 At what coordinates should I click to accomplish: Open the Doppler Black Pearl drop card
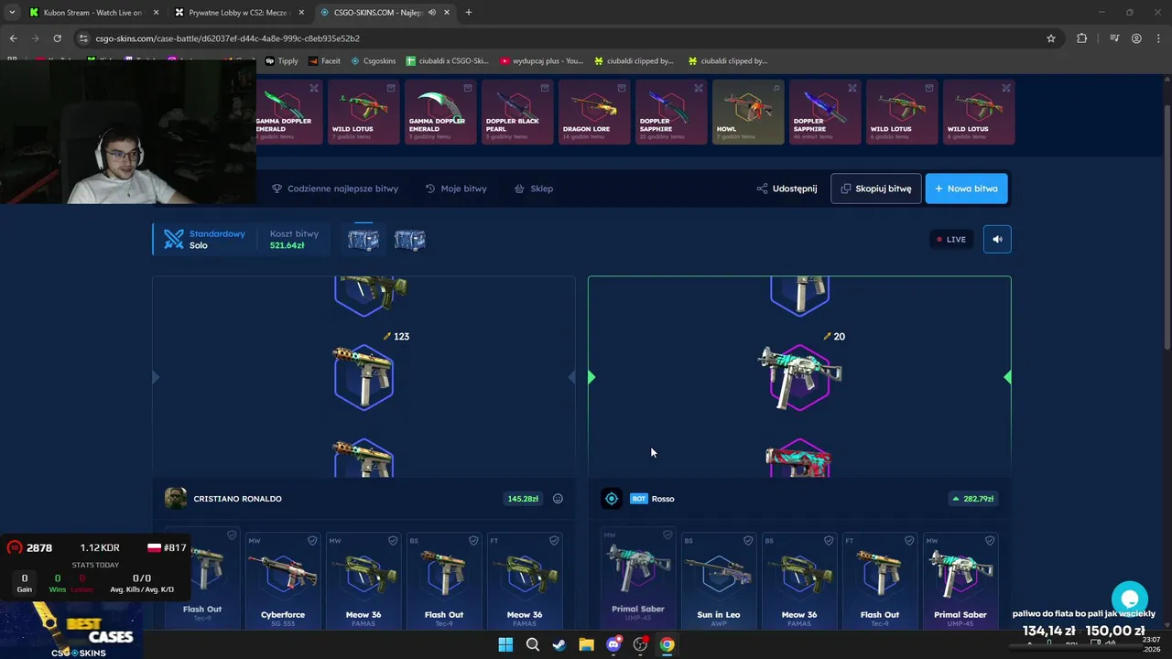(517, 112)
